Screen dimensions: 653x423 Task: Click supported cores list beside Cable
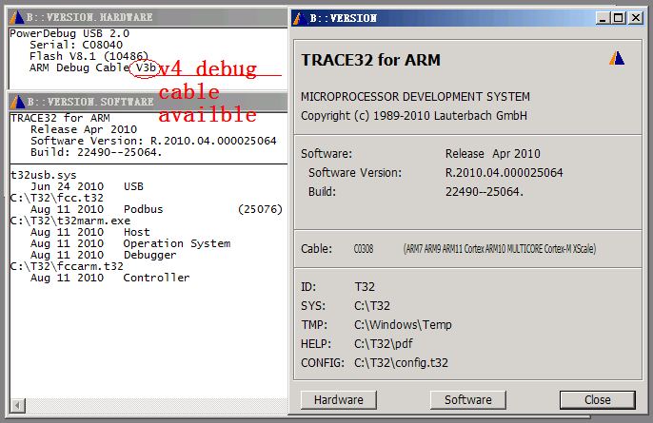click(x=500, y=249)
